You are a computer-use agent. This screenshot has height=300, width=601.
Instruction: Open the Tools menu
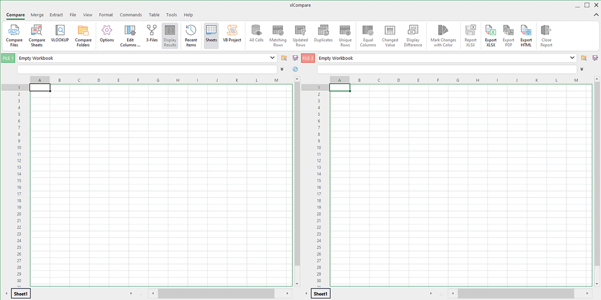pos(171,14)
